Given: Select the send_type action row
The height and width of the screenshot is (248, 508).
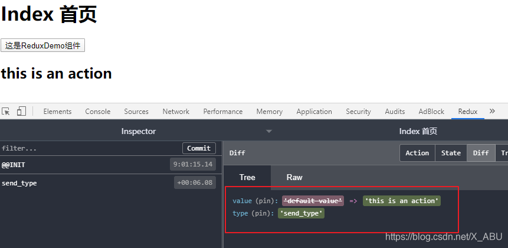Looking at the screenshot, I should click(x=111, y=183).
